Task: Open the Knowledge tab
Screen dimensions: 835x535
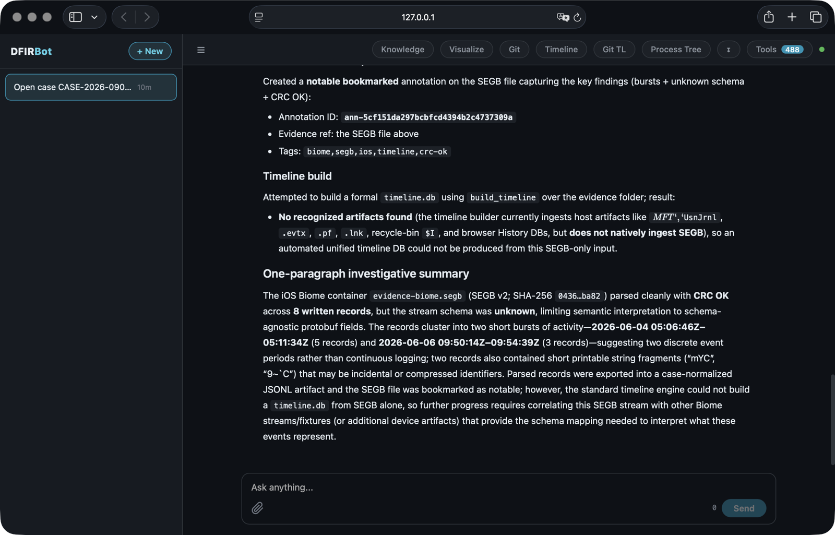Action: click(x=402, y=50)
